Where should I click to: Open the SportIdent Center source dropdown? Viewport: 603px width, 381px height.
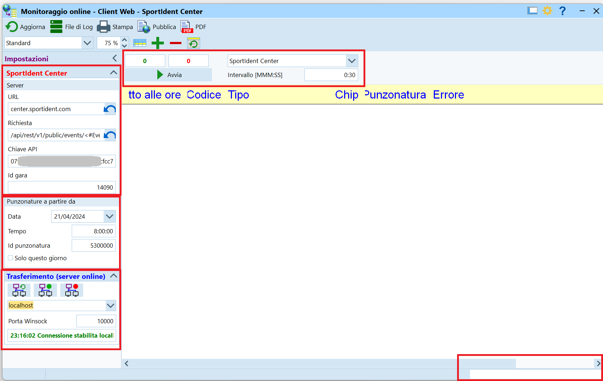pyautogui.click(x=352, y=61)
